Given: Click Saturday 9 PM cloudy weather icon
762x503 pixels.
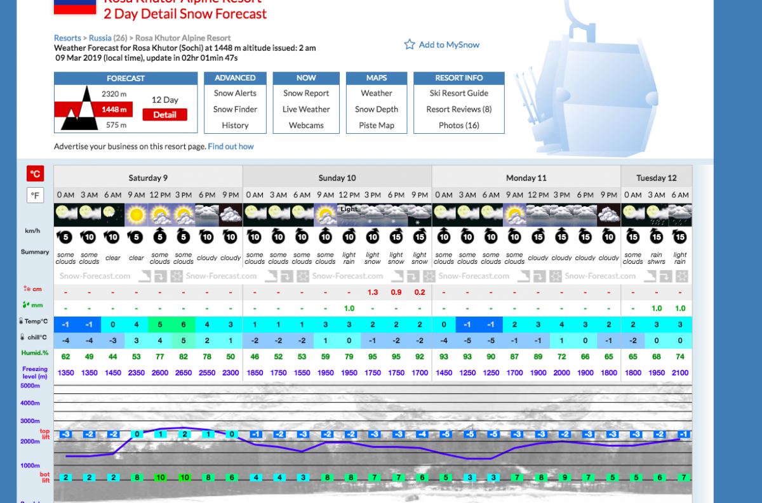Looking at the screenshot, I should click(x=231, y=215).
